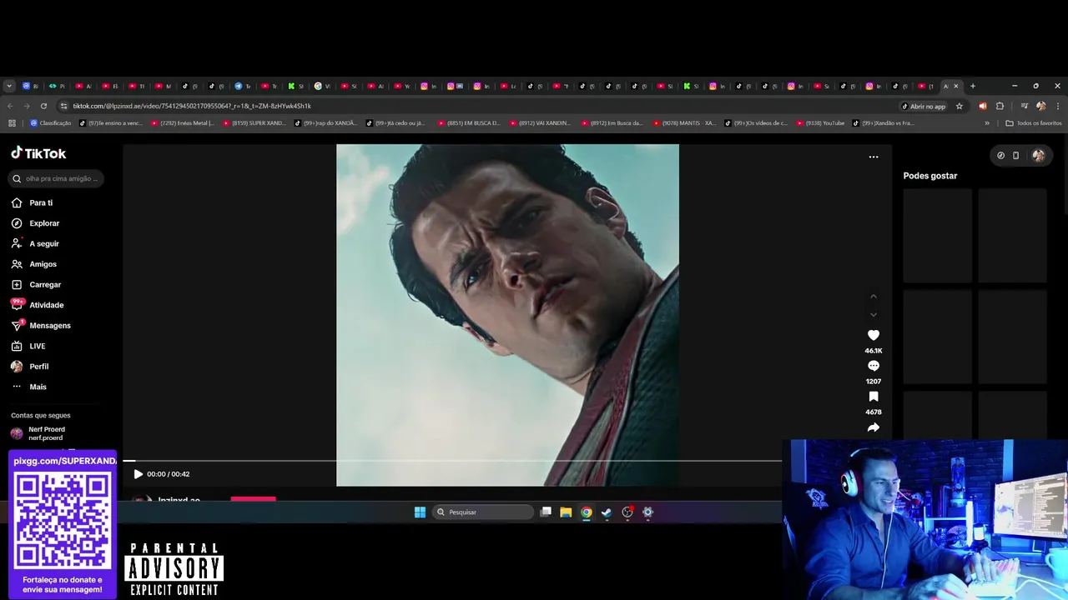Open Chrome three-dot menu
The image size is (1068, 600).
(1058, 106)
